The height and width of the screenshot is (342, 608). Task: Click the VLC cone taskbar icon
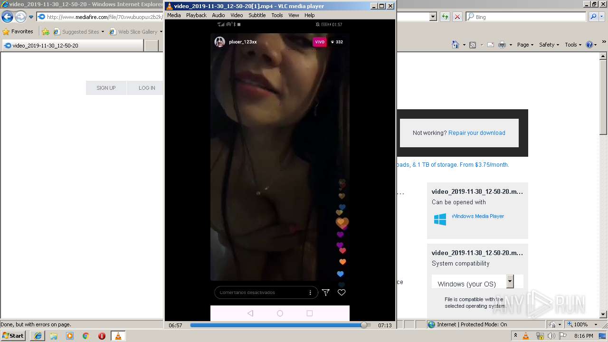coord(118,336)
